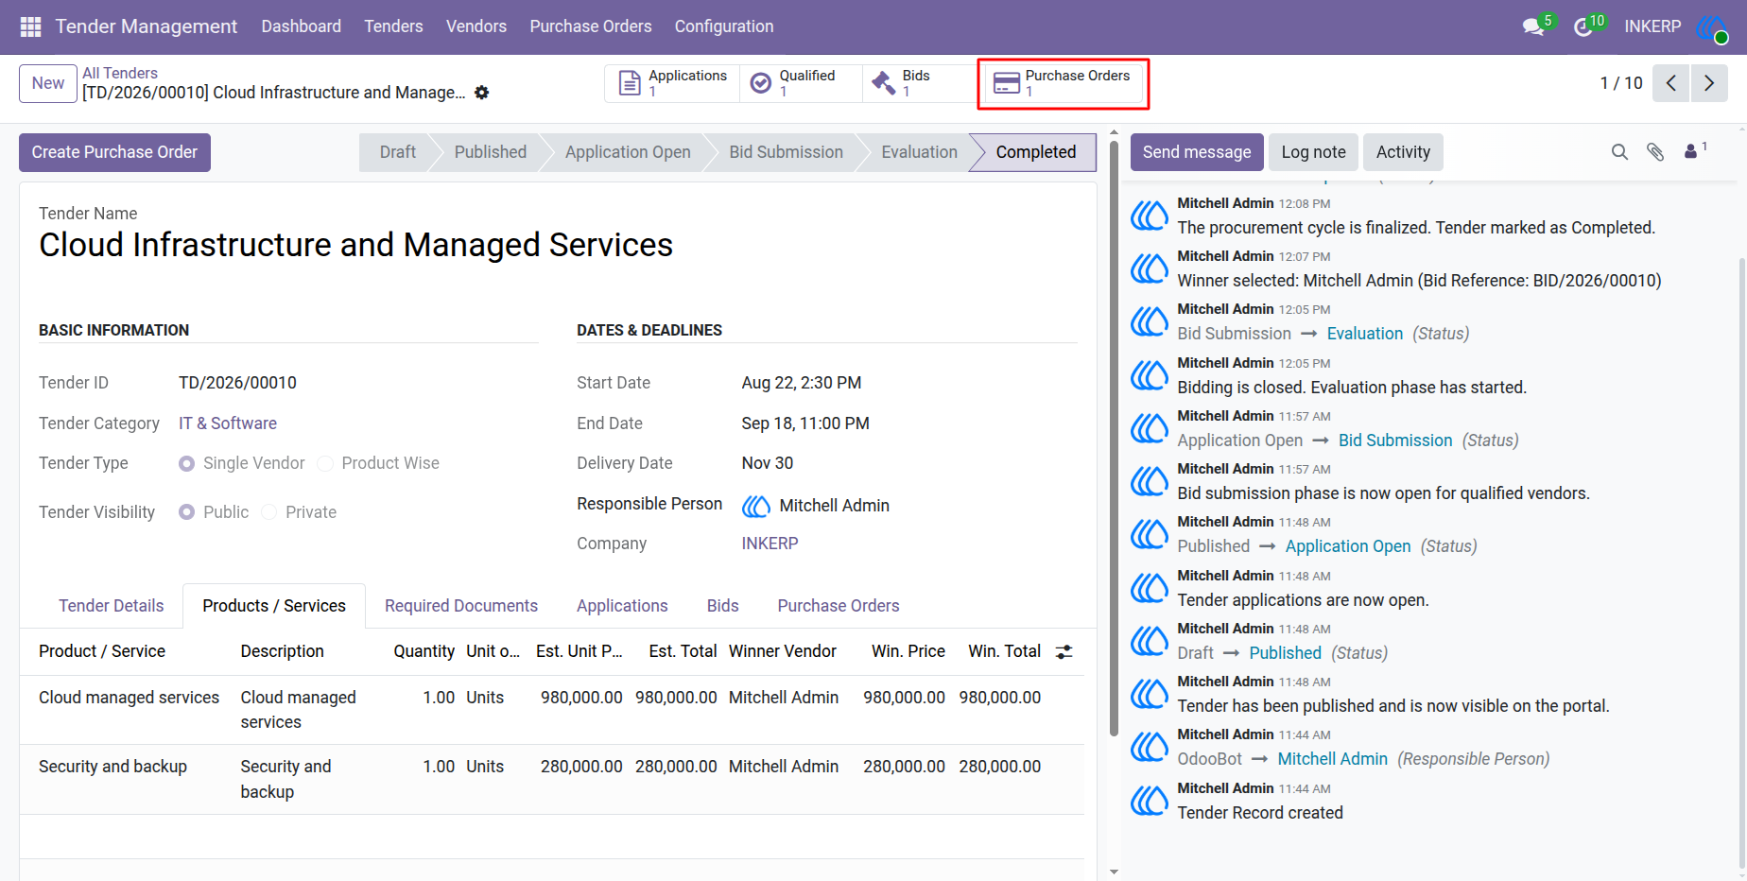
Task: Set tender visibility to Private
Action: (269, 512)
